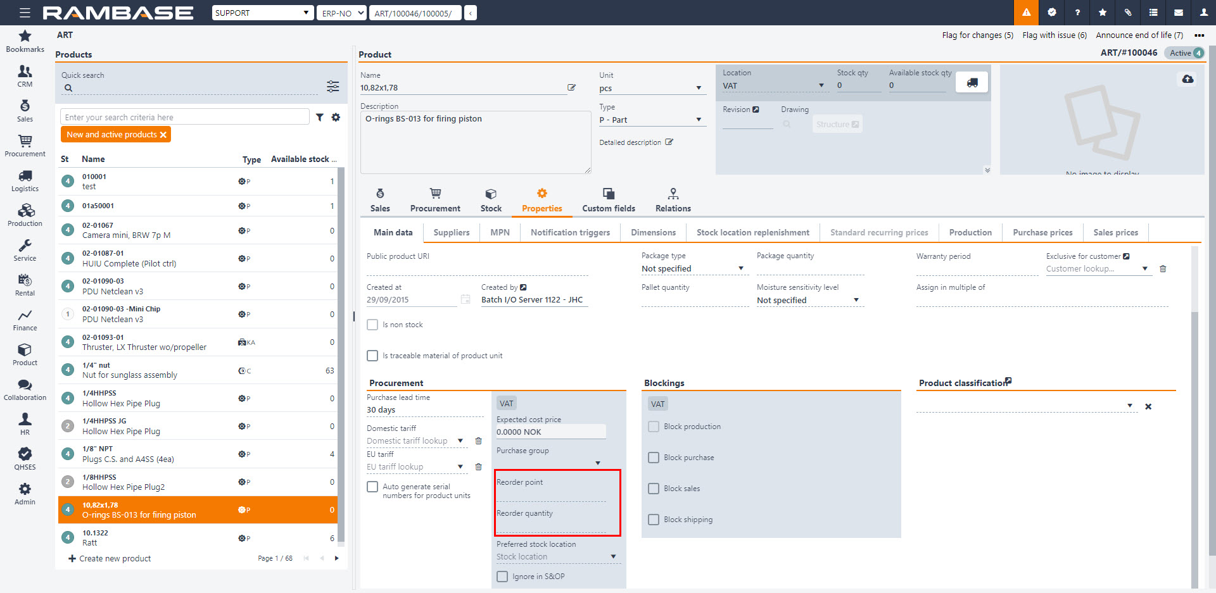Click Flag for changes link
The width and height of the screenshot is (1216, 593).
tap(977, 35)
